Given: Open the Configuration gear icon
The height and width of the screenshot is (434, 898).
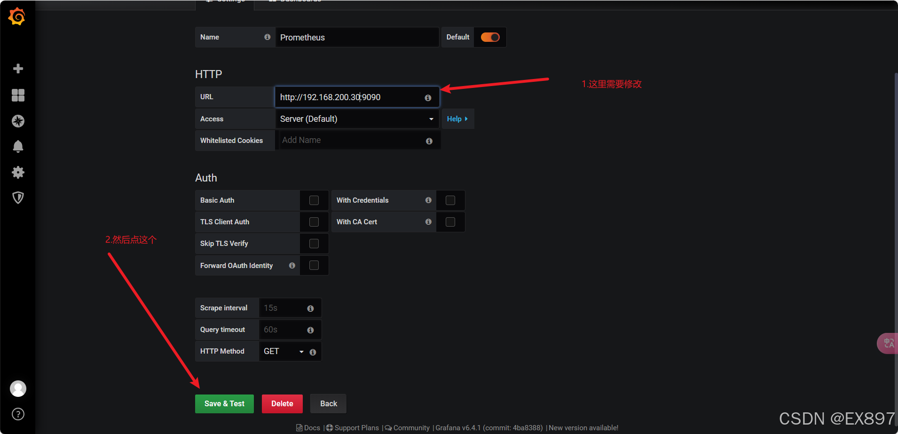Looking at the screenshot, I should coord(17,172).
